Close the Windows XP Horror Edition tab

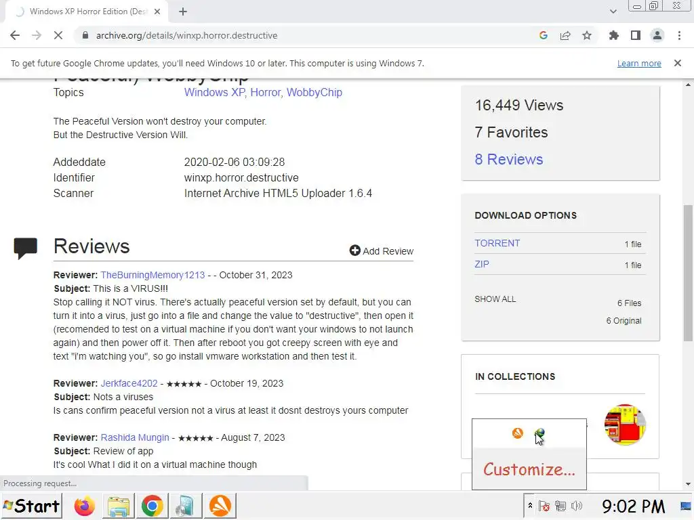[x=157, y=12]
